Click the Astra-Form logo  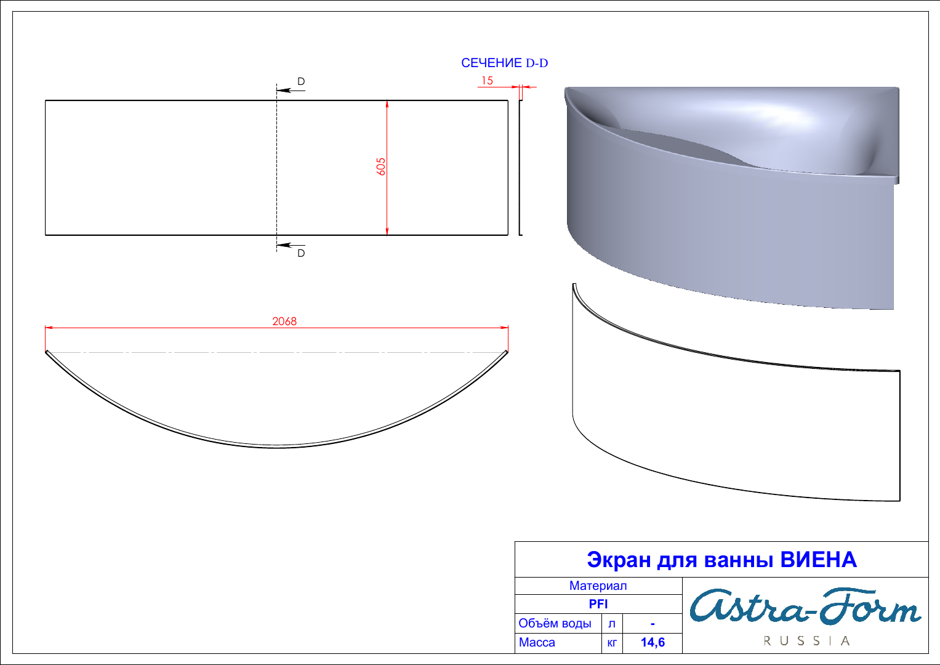[x=805, y=606]
